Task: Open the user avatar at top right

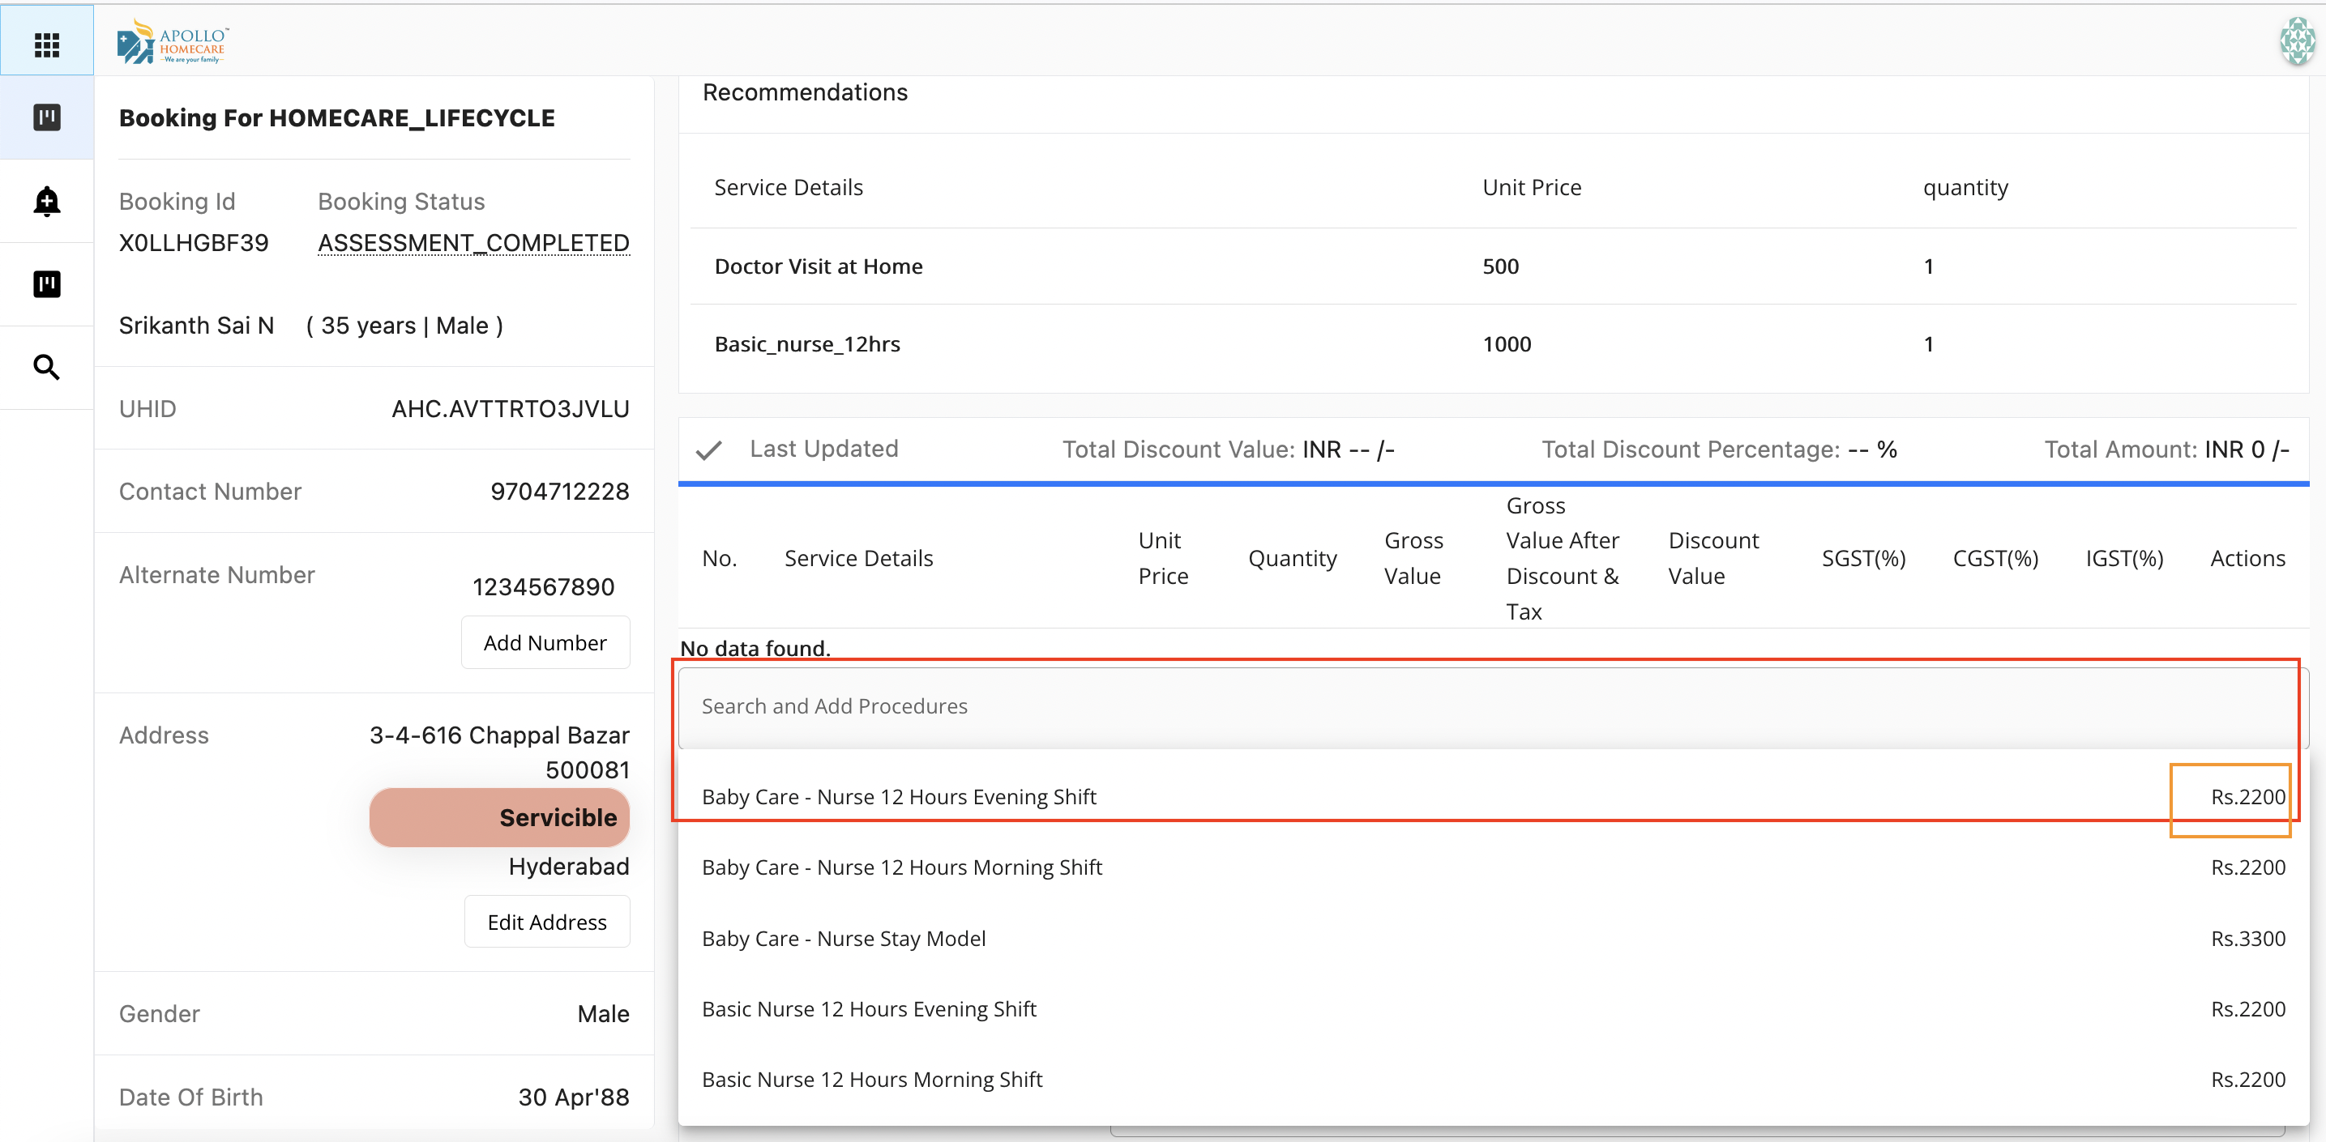Action: 2295,41
